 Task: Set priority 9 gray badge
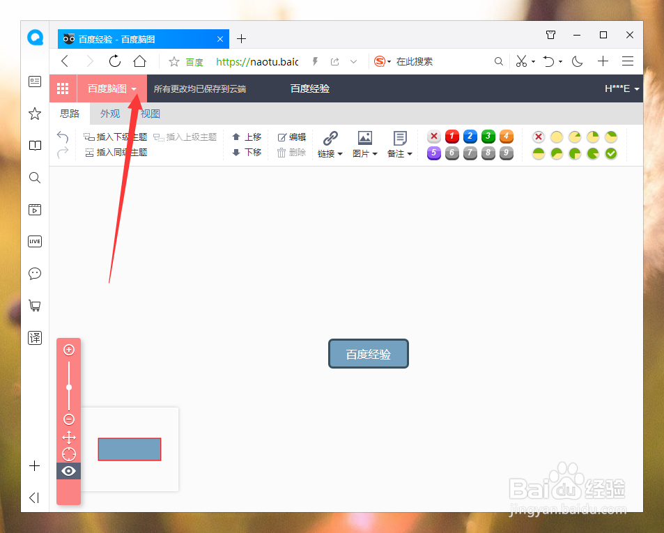pyautogui.click(x=506, y=153)
